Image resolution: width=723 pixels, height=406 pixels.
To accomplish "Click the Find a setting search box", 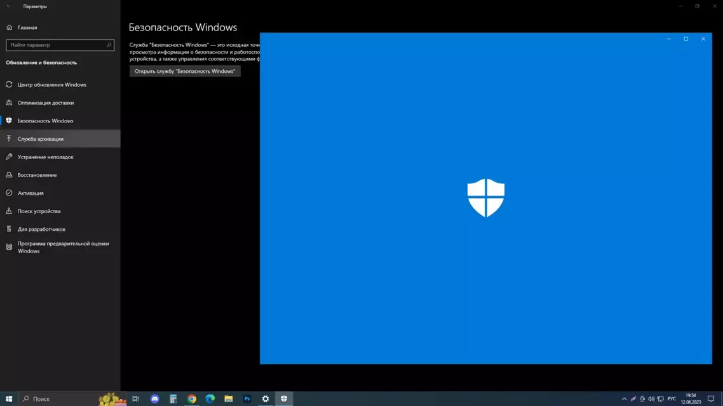I will pos(57,45).
